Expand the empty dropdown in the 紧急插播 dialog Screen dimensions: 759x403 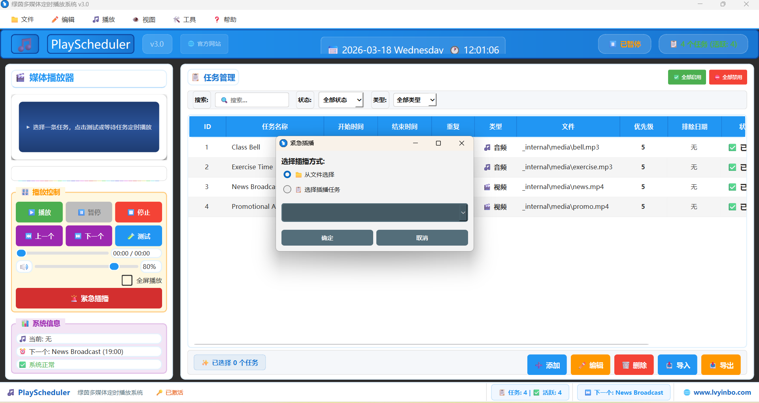(x=463, y=212)
